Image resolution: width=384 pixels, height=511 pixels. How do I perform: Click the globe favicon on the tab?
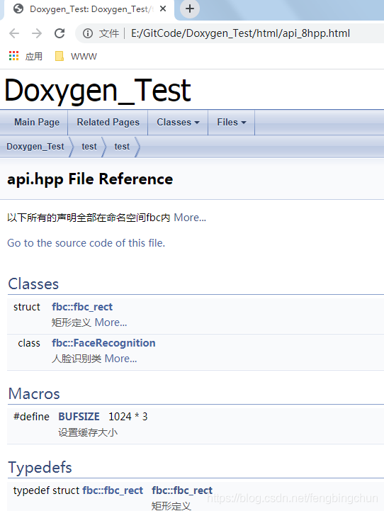tap(18, 9)
